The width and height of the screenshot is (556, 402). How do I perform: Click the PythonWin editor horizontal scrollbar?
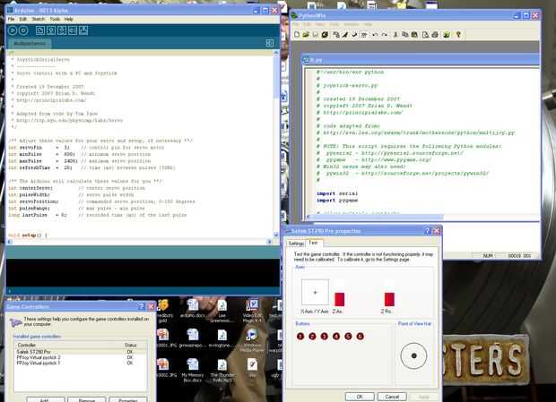point(376,217)
